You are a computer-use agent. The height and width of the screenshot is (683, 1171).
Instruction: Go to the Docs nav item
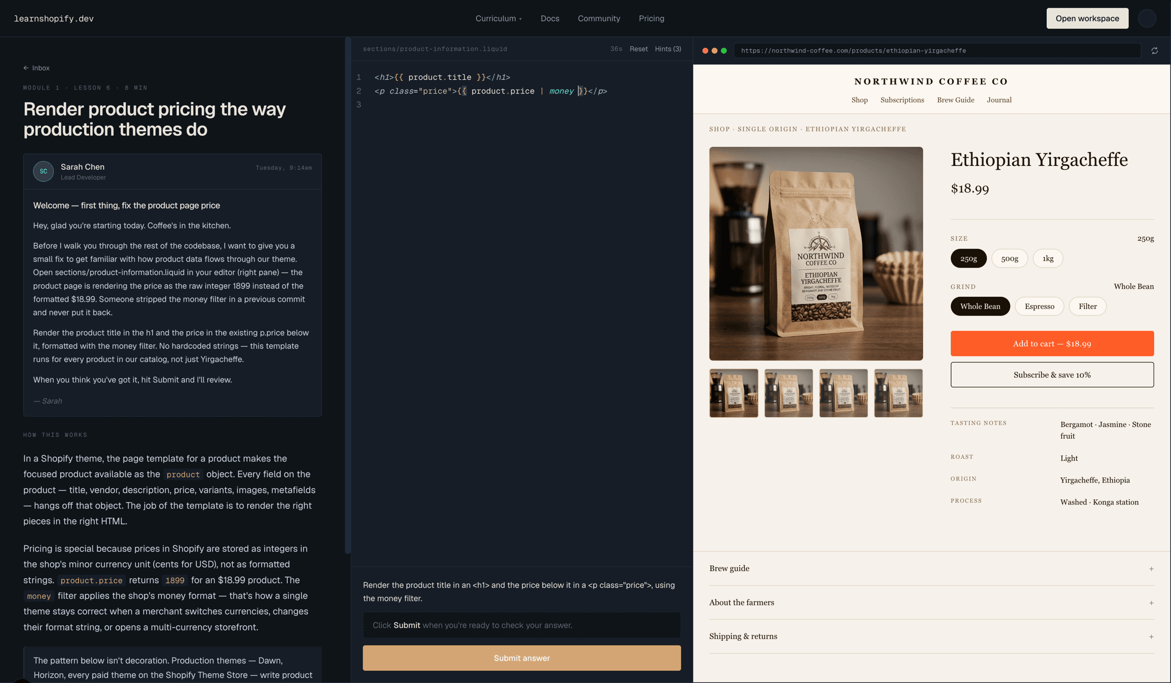click(550, 18)
